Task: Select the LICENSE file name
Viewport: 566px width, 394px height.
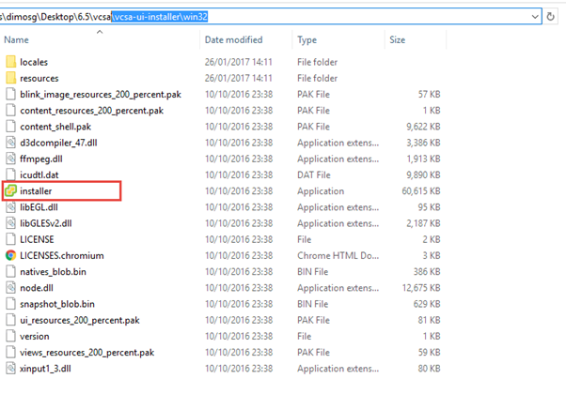Action: pos(37,239)
